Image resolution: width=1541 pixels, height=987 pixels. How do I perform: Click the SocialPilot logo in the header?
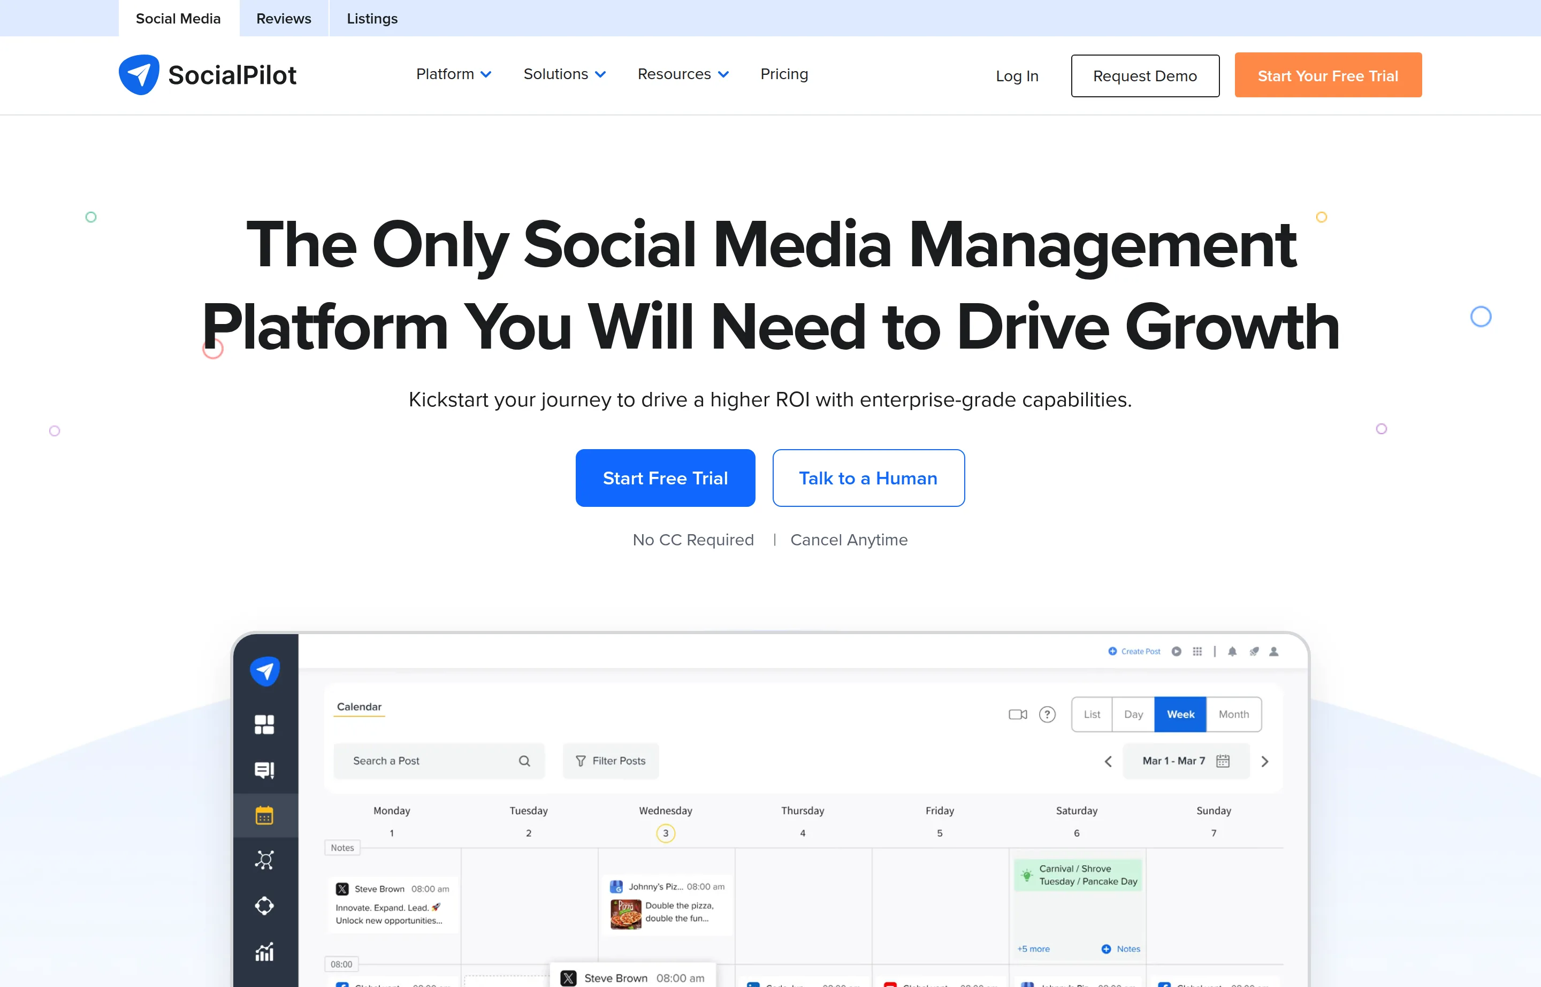(x=208, y=75)
